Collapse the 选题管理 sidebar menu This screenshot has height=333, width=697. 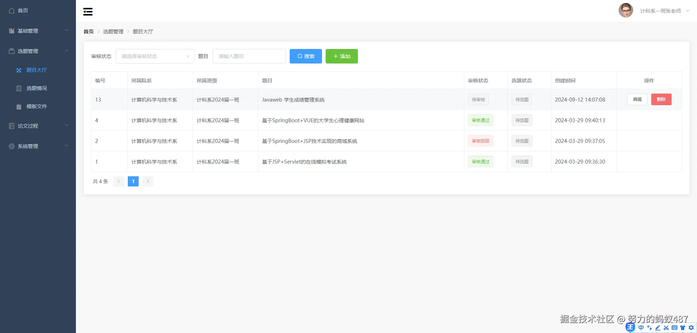(x=38, y=51)
